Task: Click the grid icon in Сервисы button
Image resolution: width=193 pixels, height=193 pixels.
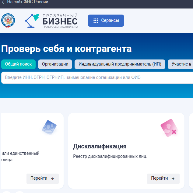Action: click(96, 21)
